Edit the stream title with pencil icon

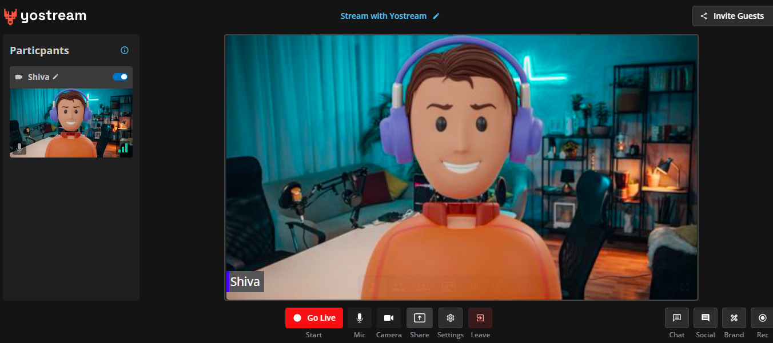(436, 16)
